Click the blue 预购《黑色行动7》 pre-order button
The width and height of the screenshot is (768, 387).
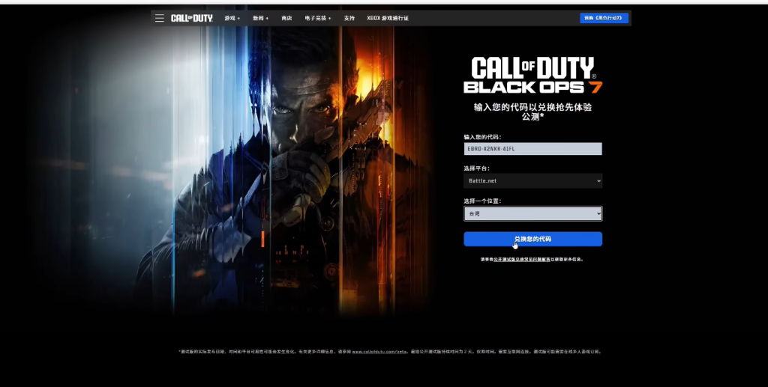pyautogui.click(x=604, y=18)
